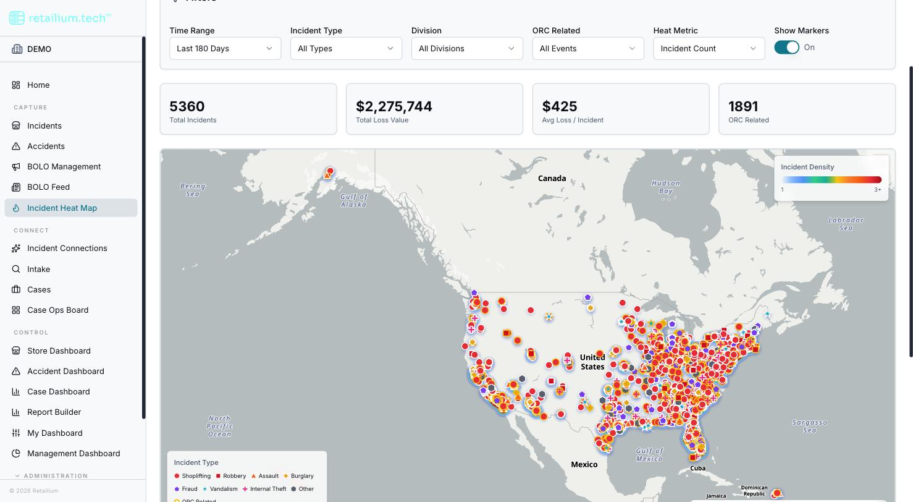Open Incident Connections page
Image resolution: width=913 pixels, height=502 pixels.
[71, 248]
